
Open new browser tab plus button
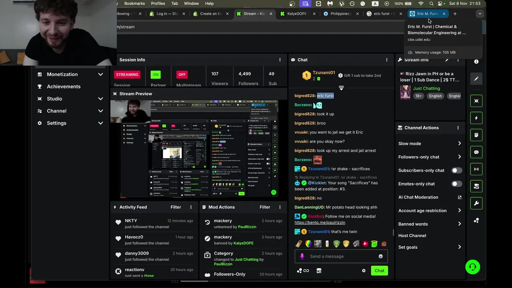pyautogui.click(x=455, y=14)
